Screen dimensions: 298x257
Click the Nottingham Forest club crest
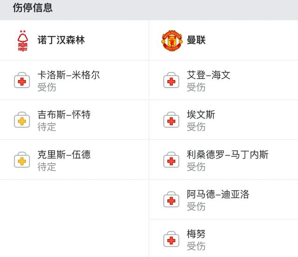[x=23, y=41]
